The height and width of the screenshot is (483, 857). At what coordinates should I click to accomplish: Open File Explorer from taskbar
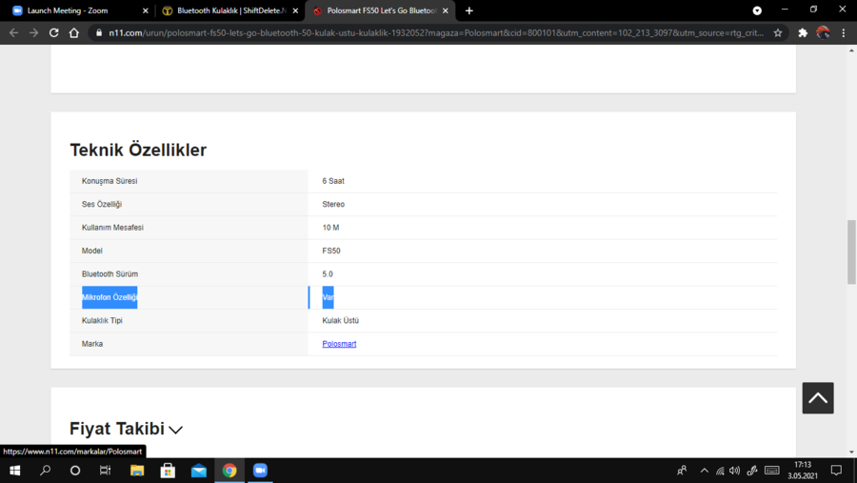pos(136,471)
